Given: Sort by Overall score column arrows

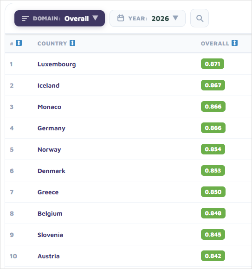Looking at the screenshot, I should pyautogui.click(x=234, y=43).
